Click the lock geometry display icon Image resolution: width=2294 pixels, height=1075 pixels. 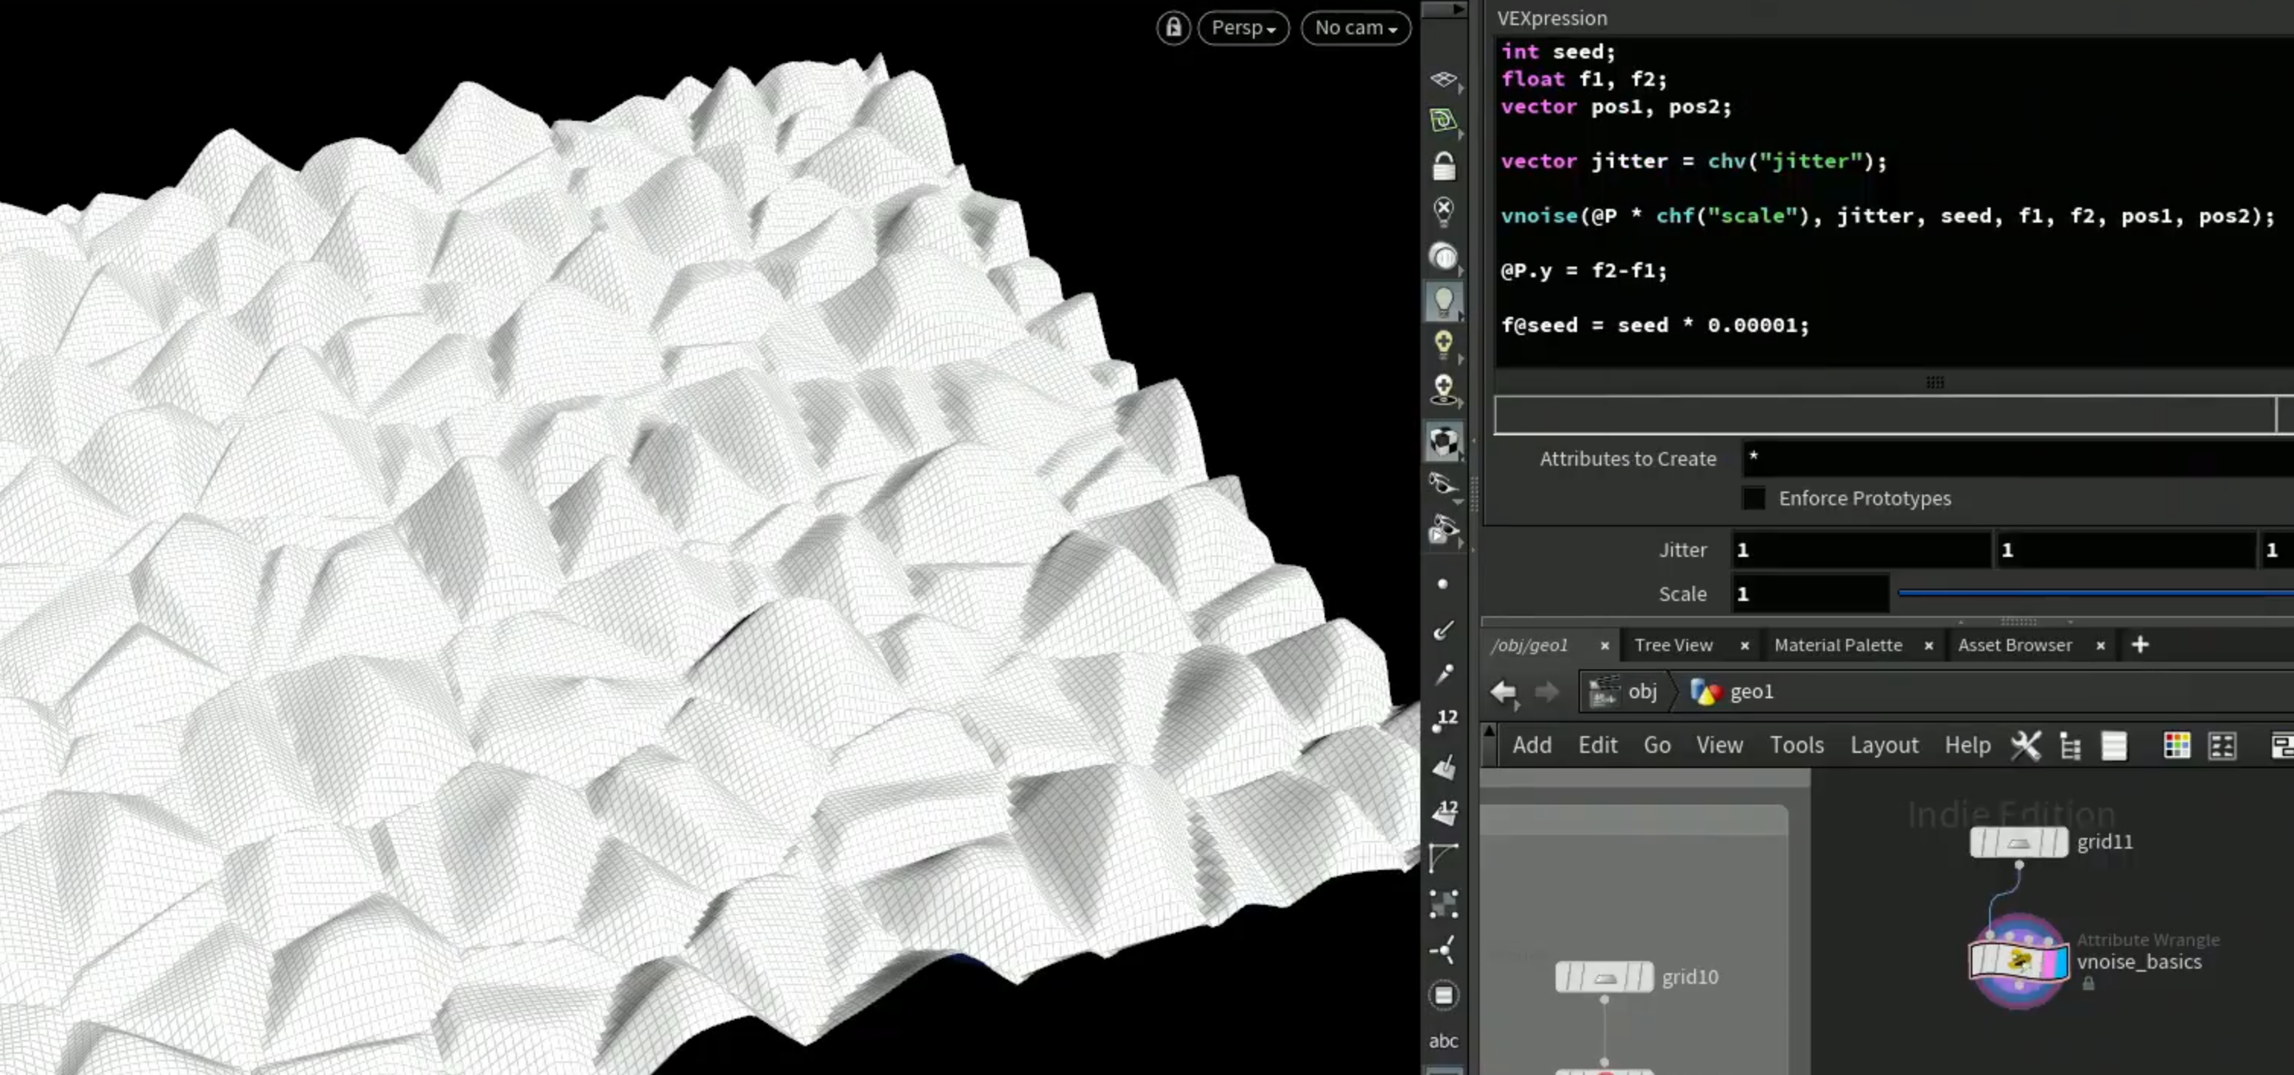click(1444, 166)
